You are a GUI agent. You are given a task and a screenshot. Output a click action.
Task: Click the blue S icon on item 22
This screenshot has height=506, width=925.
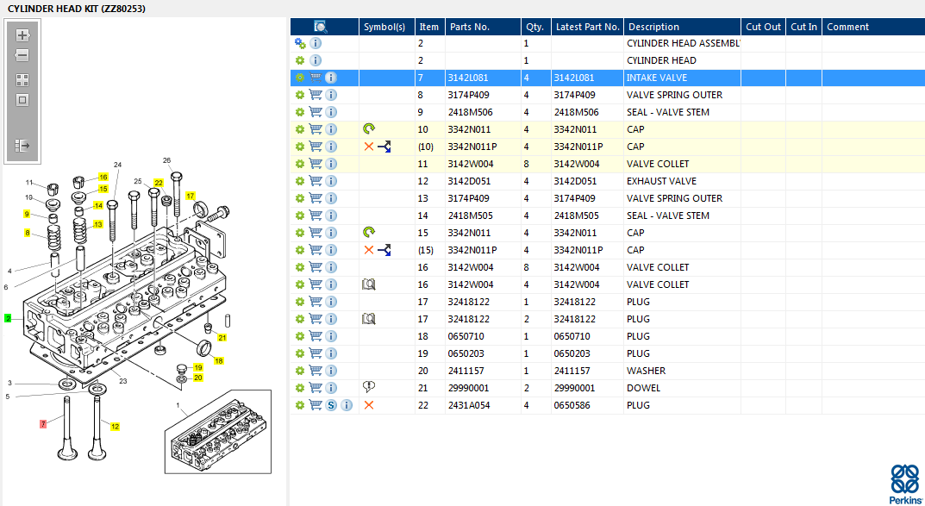click(x=332, y=405)
